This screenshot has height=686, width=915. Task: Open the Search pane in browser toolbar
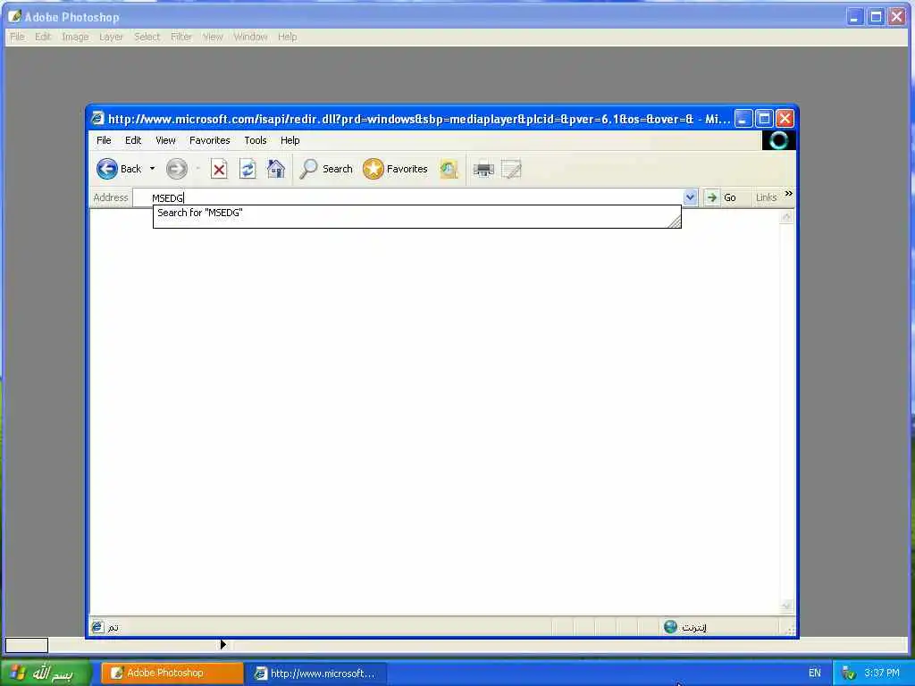[x=326, y=169]
